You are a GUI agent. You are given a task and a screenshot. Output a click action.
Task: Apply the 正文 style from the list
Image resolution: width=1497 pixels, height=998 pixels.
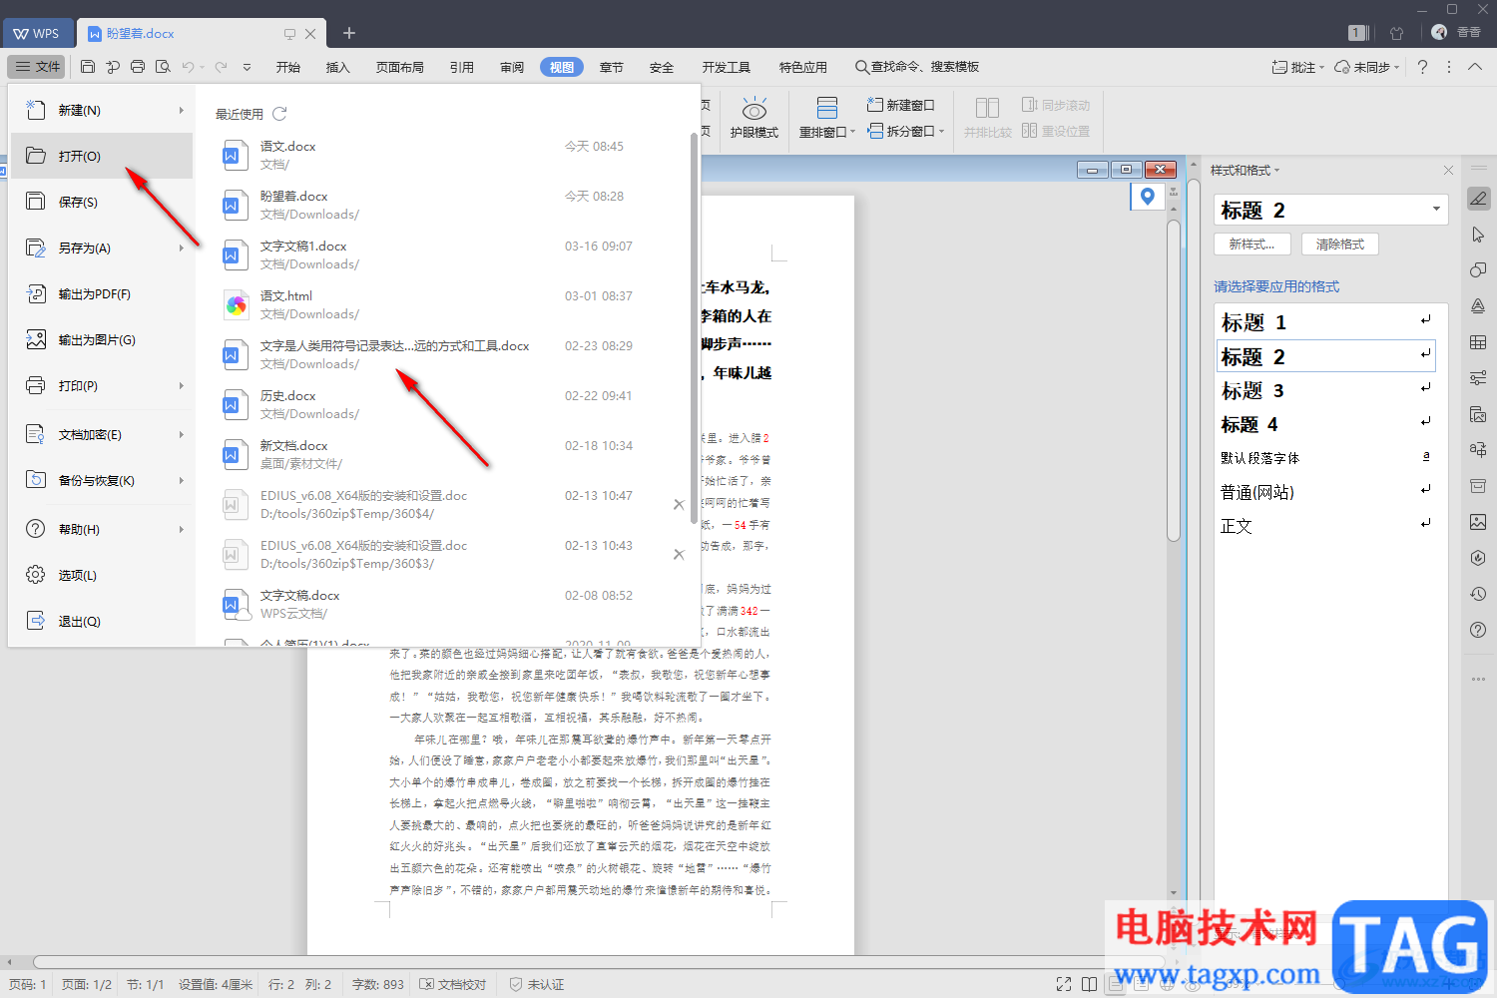pyautogui.click(x=1326, y=526)
